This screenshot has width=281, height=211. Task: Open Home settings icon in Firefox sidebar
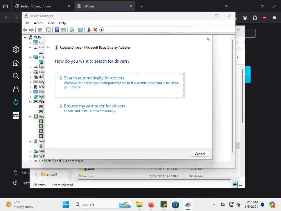[x=16, y=63]
